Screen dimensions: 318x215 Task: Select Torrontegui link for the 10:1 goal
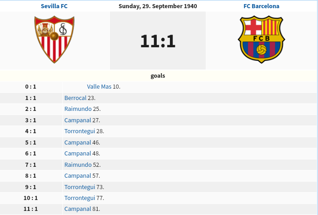point(80,198)
